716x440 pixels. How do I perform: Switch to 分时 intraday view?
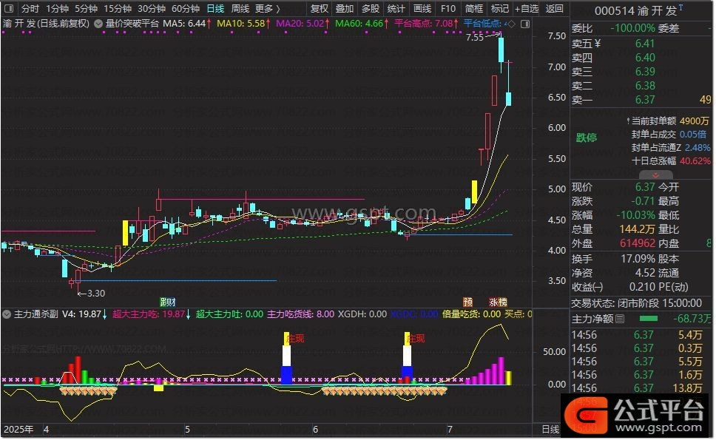tap(30, 9)
